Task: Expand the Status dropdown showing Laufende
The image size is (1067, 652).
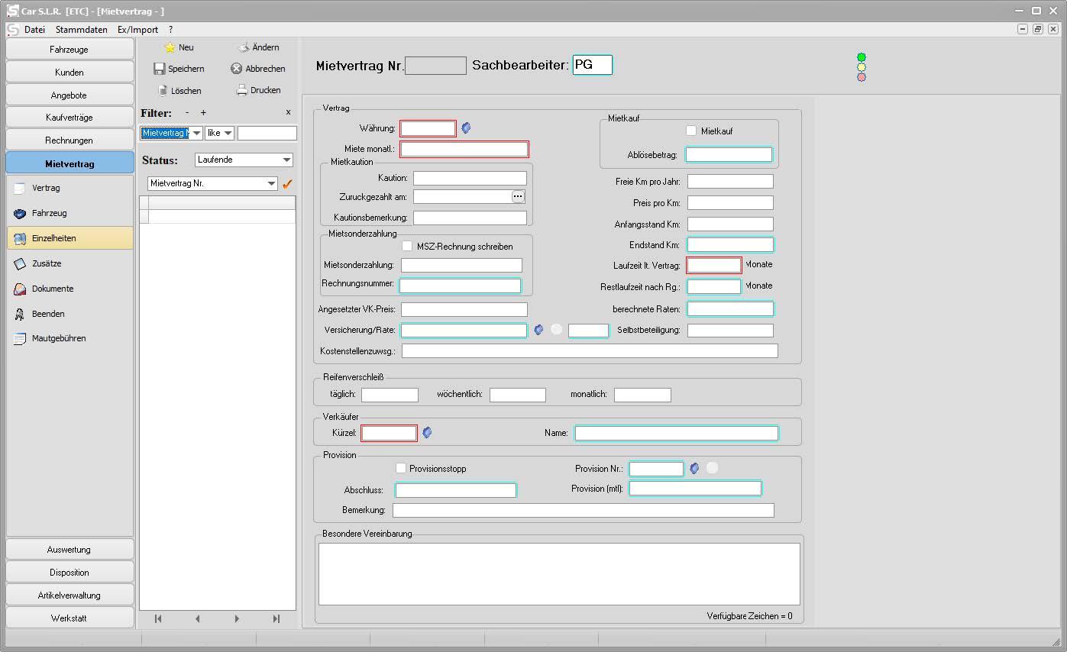Action: click(286, 160)
